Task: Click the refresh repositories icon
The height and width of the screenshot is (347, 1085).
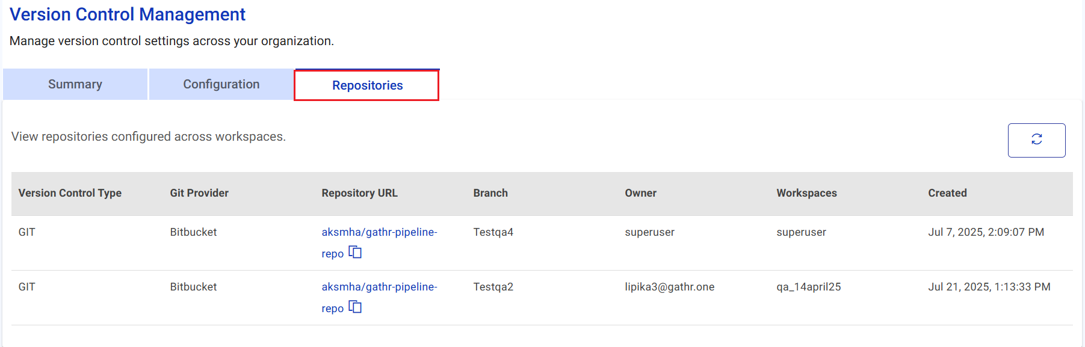Action: (x=1036, y=140)
